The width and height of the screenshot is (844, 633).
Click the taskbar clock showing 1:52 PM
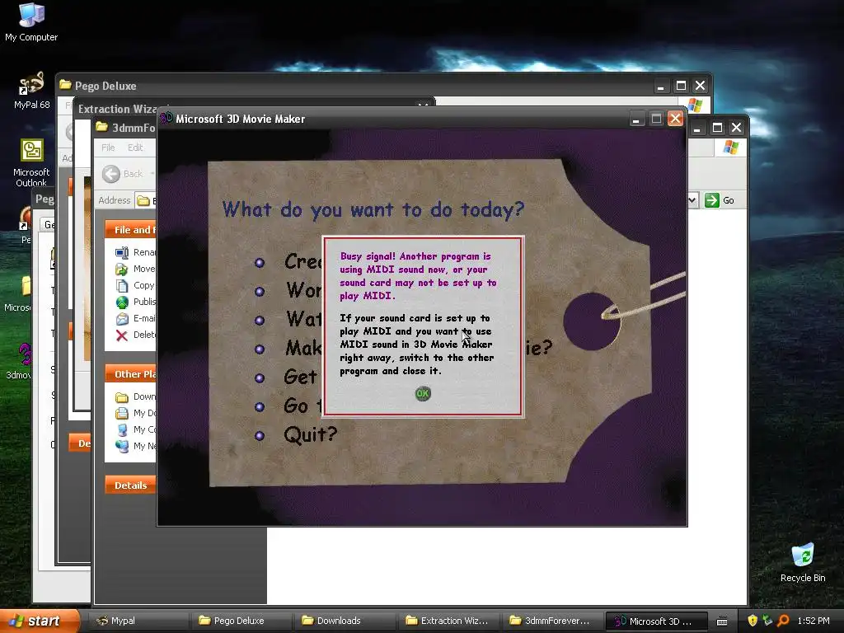(x=814, y=621)
